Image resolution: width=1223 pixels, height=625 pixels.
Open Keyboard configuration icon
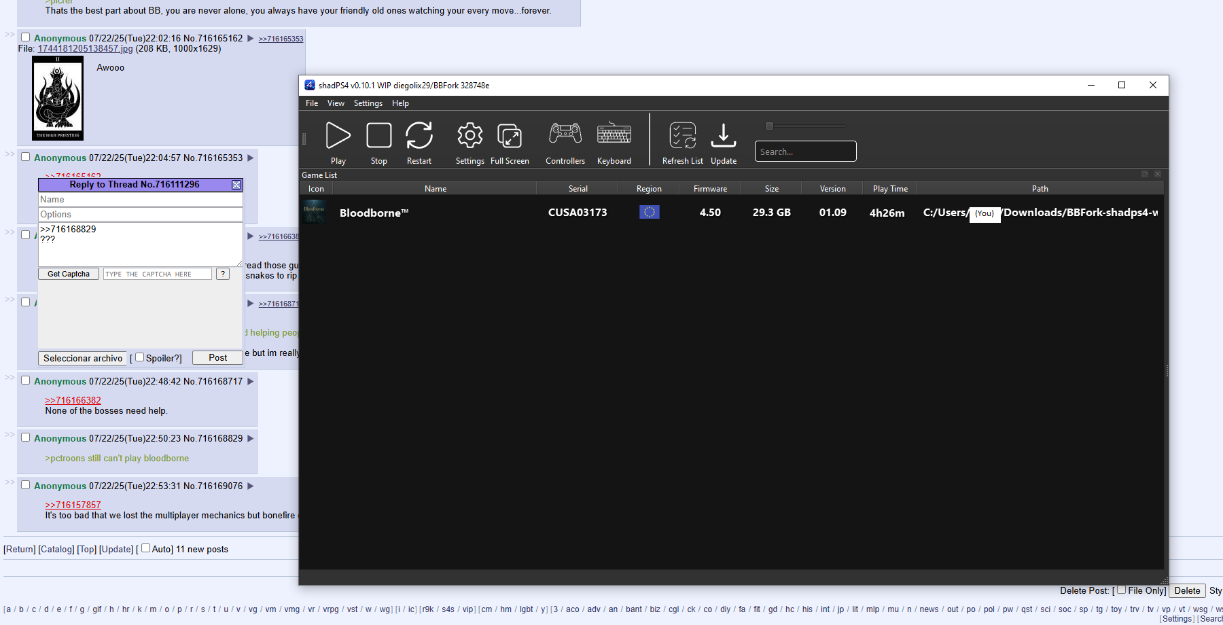(x=614, y=133)
